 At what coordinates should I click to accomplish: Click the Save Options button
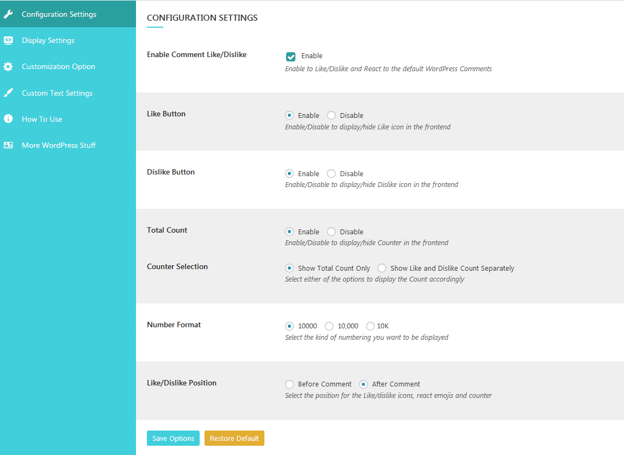(173, 438)
